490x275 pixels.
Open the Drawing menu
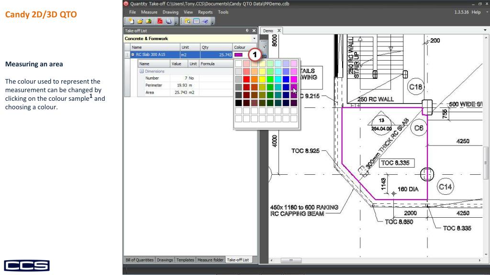[170, 12]
